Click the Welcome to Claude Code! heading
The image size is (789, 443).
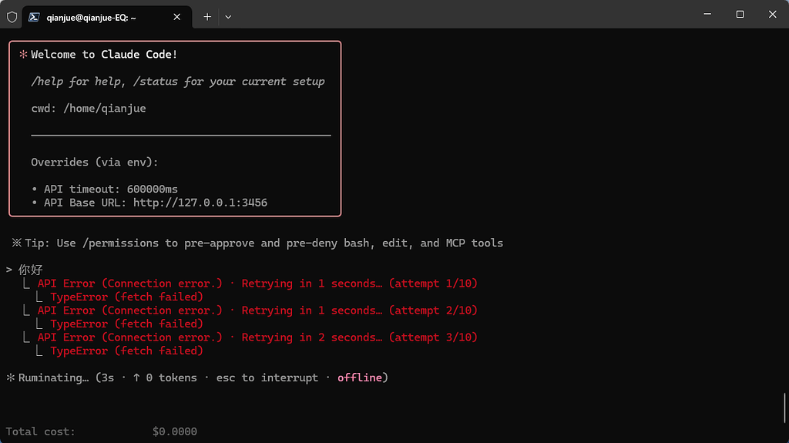pyautogui.click(x=104, y=55)
